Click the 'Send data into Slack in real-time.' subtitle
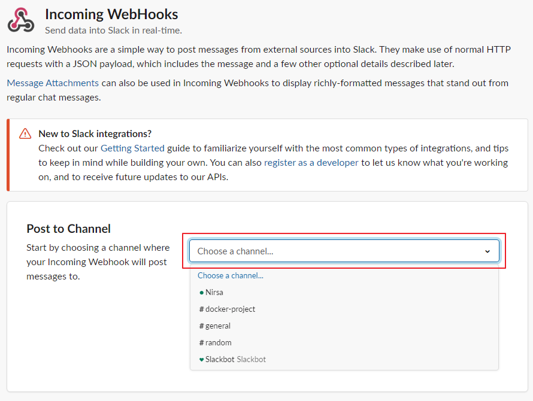This screenshot has width=533, height=401. pos(114,31)
